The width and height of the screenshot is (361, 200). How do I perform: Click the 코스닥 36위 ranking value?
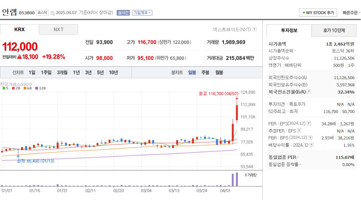pos(343,51)
